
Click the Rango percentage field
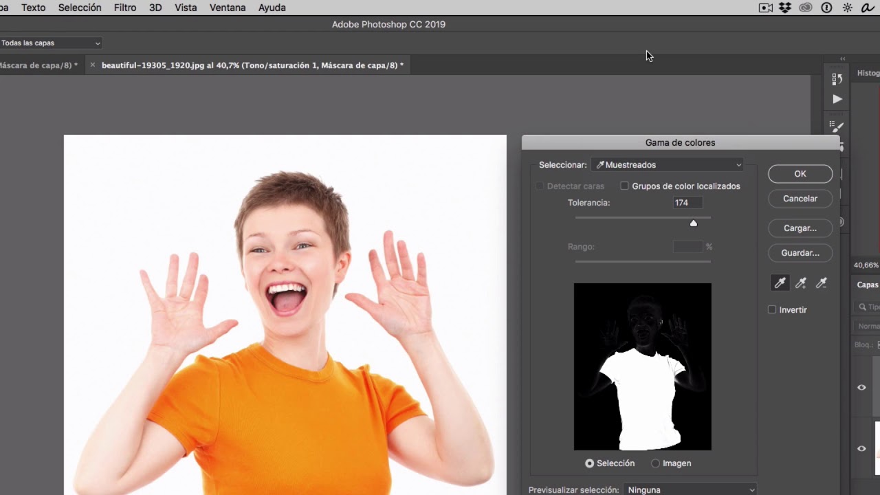coord(687,247)
